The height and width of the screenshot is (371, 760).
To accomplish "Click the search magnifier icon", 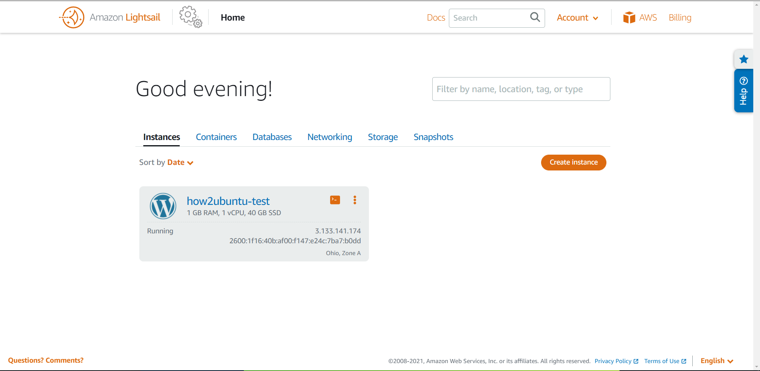I will tap(535, 17).
